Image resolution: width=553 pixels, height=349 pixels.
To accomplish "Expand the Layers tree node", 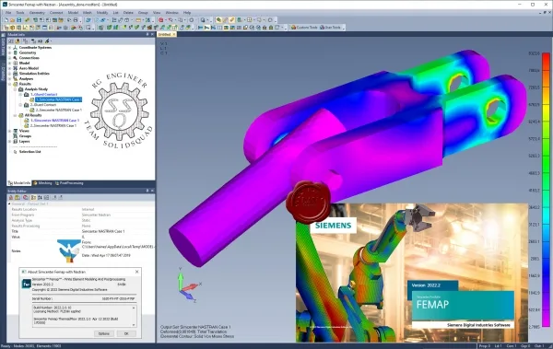I will coord(9,142).
